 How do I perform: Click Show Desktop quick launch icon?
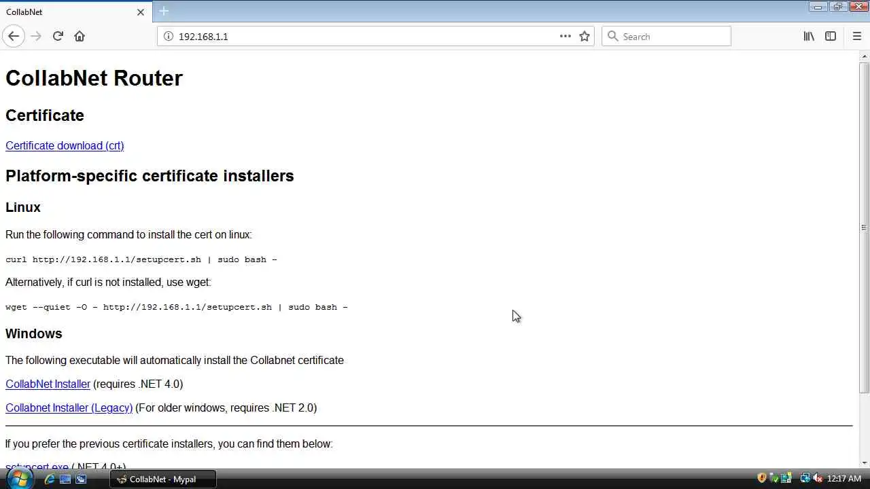pos(65,479)
